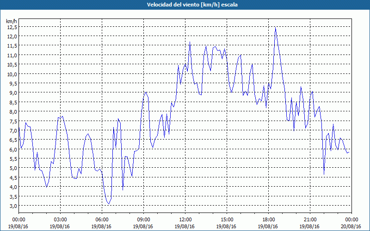Image resolution: width=370 pixels, height=231 pixels.
Task: Click the chart title 'Velocidad del viento [km/h] escala'
Action: point(192,5)
